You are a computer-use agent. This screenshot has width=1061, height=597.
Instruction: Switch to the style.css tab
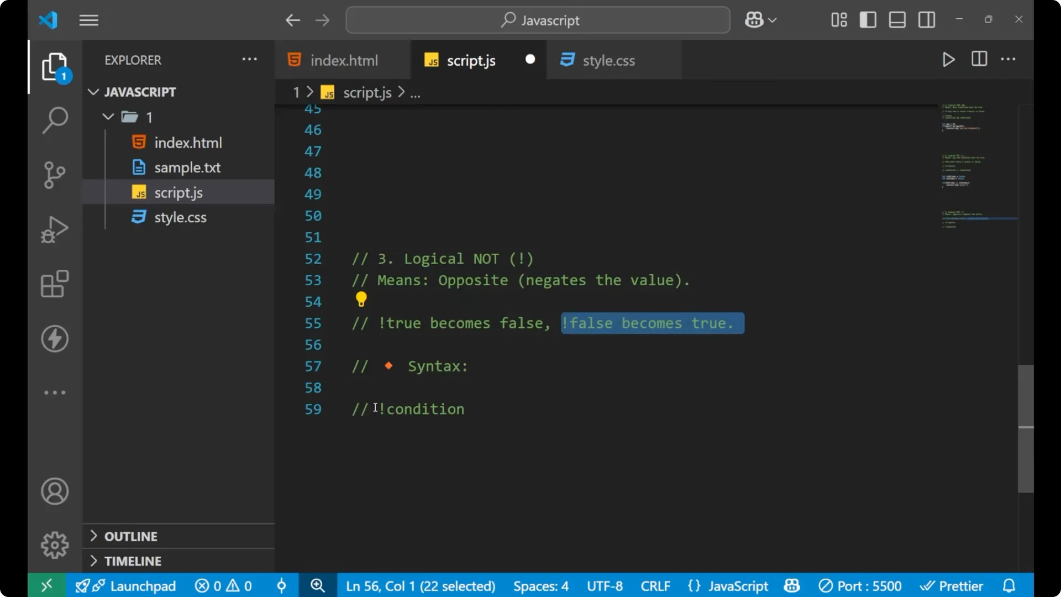pyautogui.click(x=610, y=60)
